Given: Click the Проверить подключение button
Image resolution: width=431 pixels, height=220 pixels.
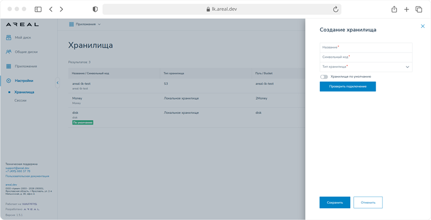Looking at the screenshot, I should coord(348,86).
